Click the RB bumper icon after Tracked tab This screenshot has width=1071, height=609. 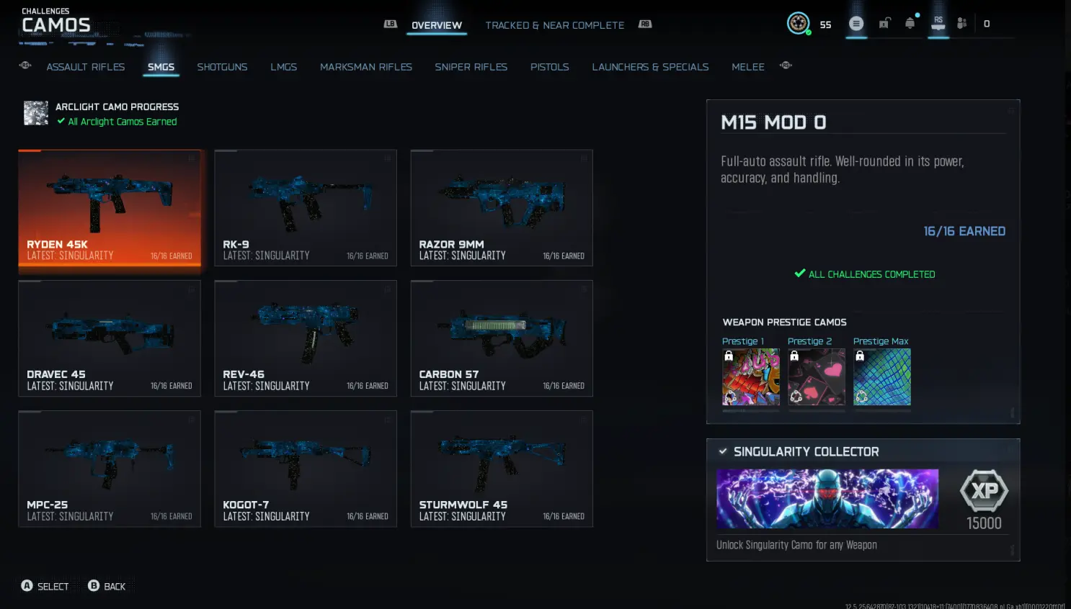[x=645, y=24]
